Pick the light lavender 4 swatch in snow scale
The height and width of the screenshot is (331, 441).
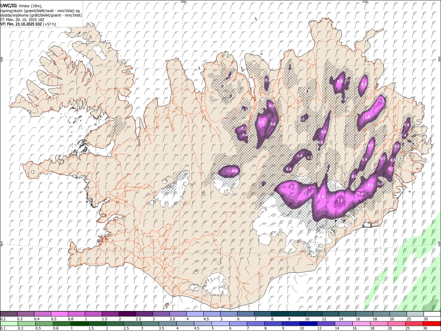(195, 314)
